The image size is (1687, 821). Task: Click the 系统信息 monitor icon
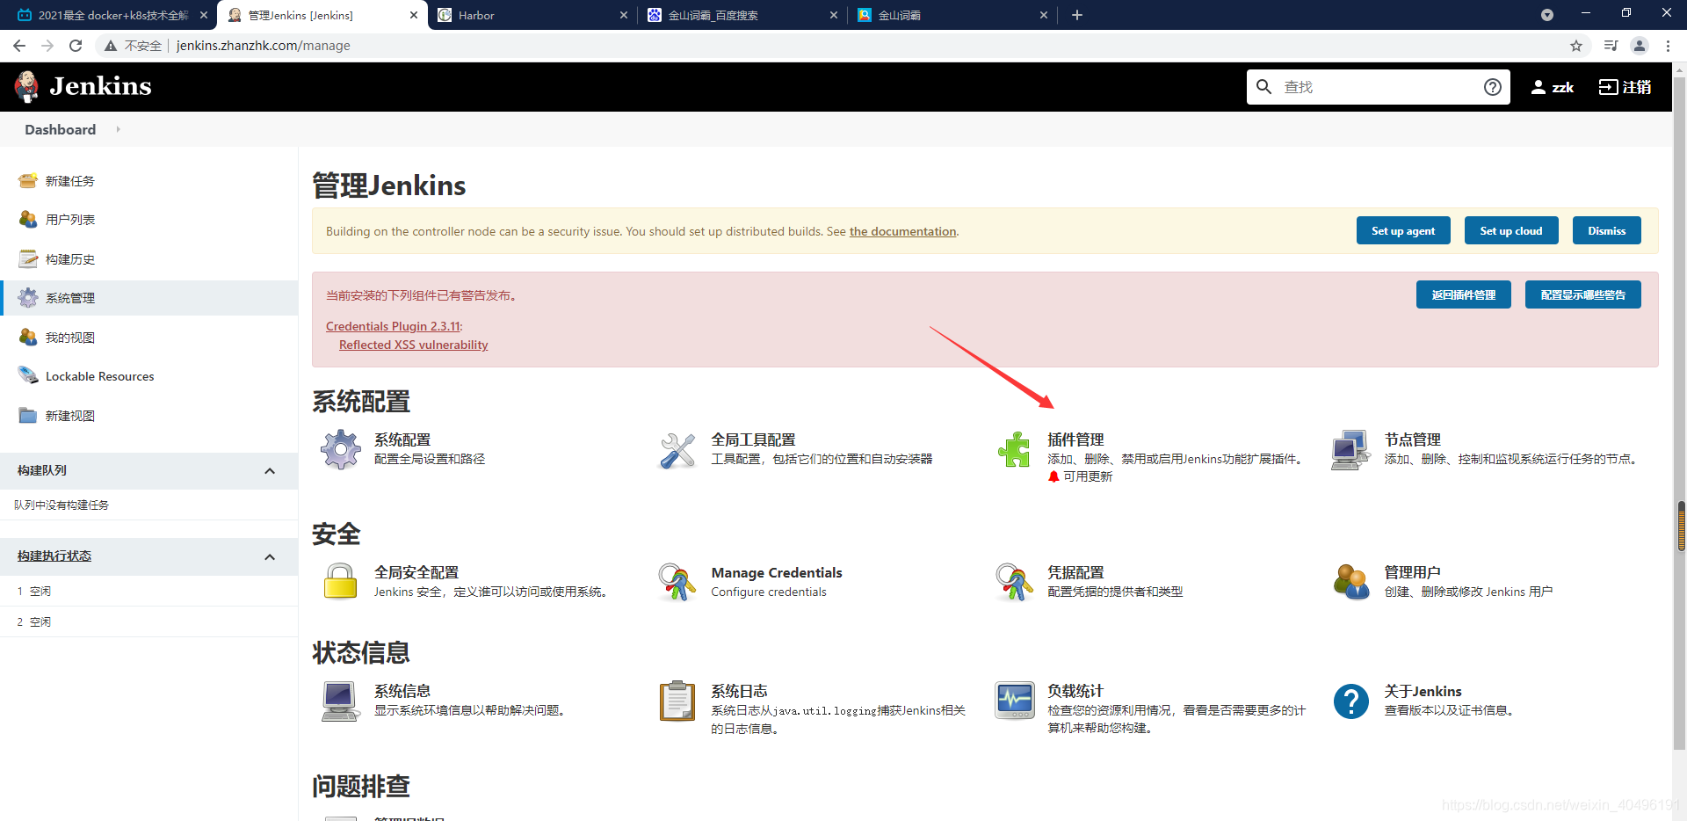pyautogui.click(x=340, y=701)
